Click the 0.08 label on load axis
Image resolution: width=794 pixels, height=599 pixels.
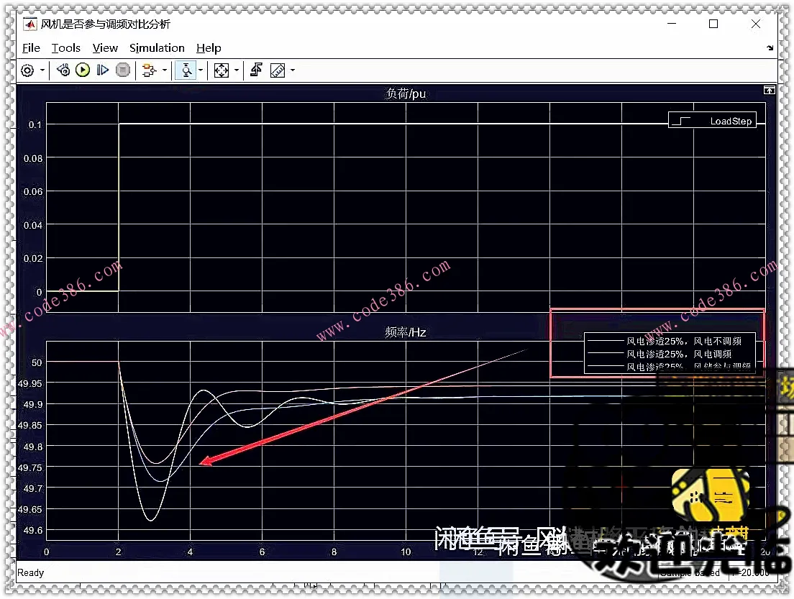point(33,158)
